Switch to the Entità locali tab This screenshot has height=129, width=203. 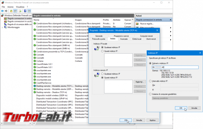click(137, 39)
